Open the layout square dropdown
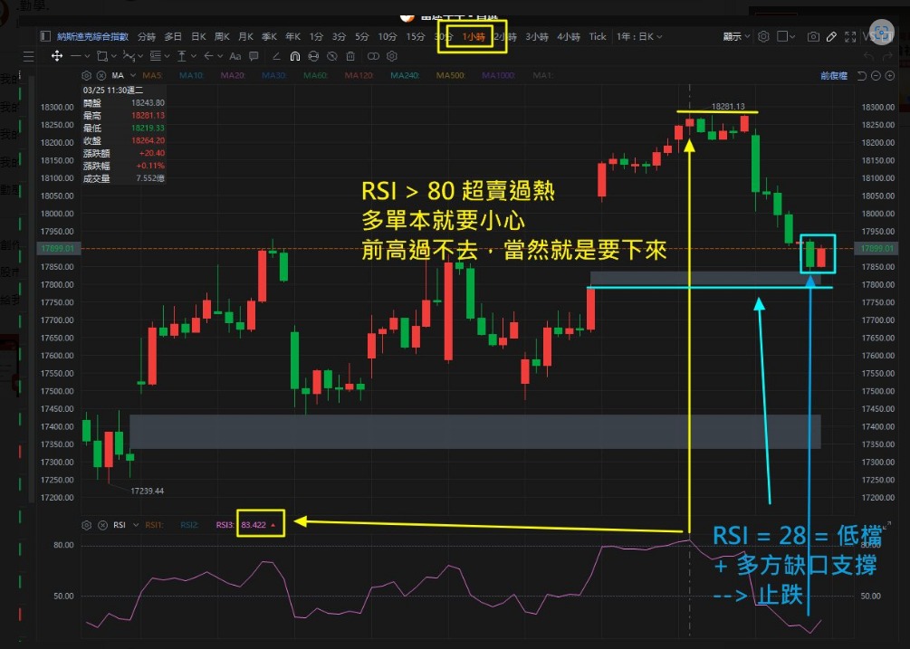The height and width of the screenshot is (649, 910). tap(786, 36)
